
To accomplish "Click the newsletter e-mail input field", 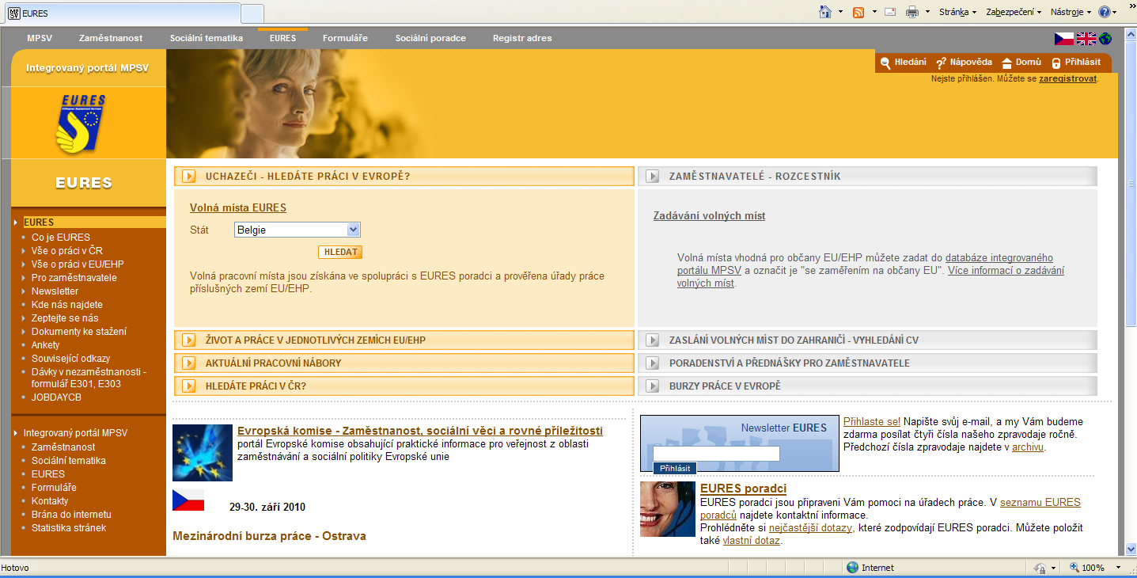I will pyautogui.click(x=716, y=454).
